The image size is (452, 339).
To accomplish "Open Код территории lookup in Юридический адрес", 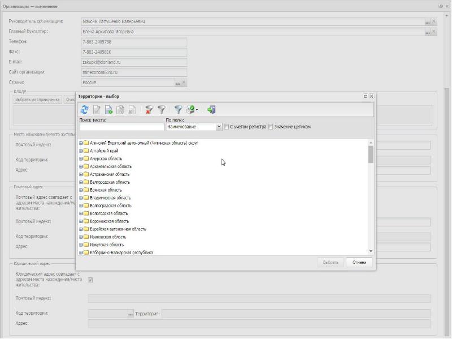I will pyautogui.click(x=131, y=314).
